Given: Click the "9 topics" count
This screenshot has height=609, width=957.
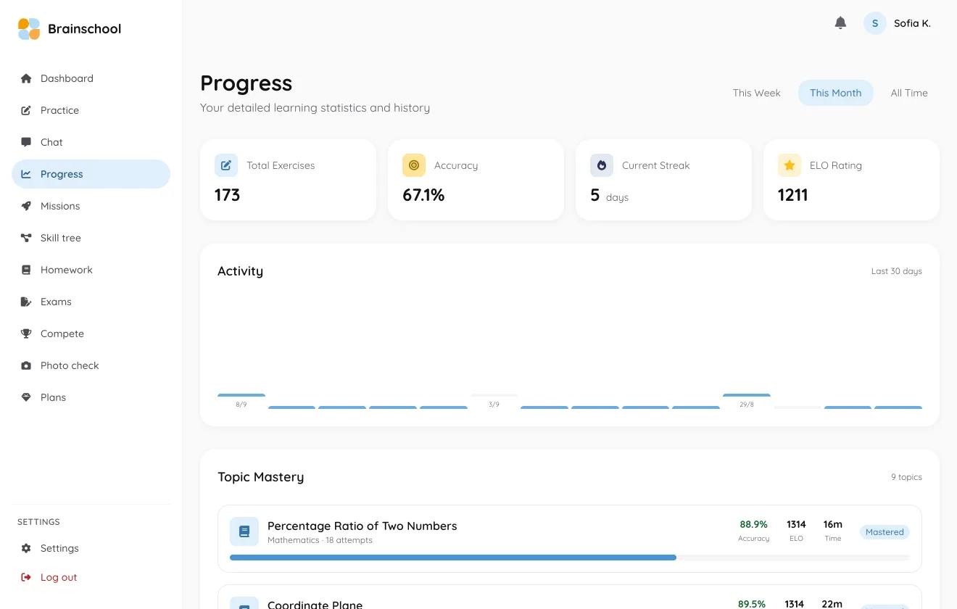Looking at the screenshot, I should (906, 477).
